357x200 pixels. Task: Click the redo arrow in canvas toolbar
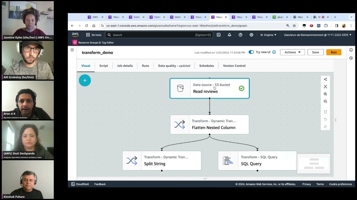pos(325,127)
